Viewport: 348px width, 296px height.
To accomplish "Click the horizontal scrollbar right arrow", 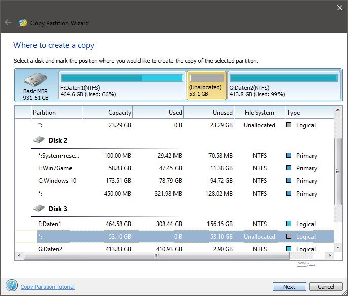I will pyautogui.click(x=331, y=256).
